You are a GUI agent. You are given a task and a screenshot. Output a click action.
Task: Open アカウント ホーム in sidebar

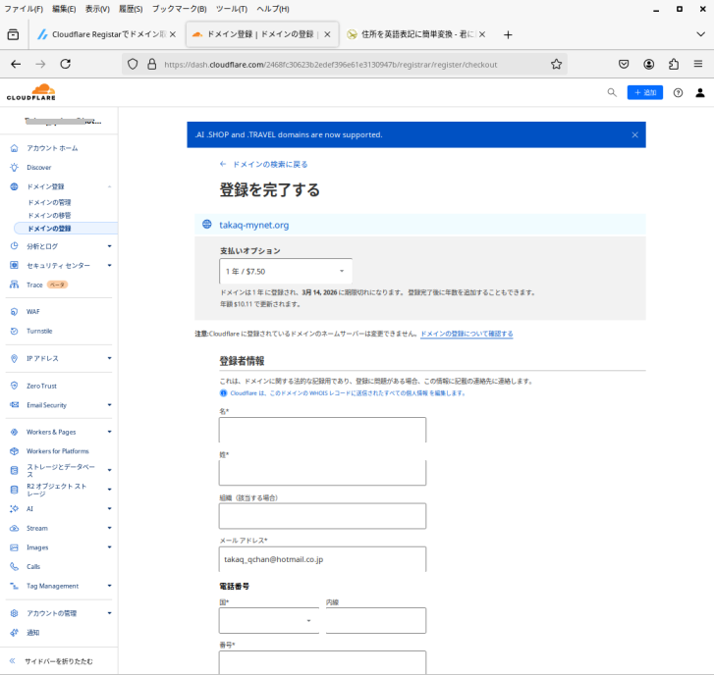[x=52, y=148]
